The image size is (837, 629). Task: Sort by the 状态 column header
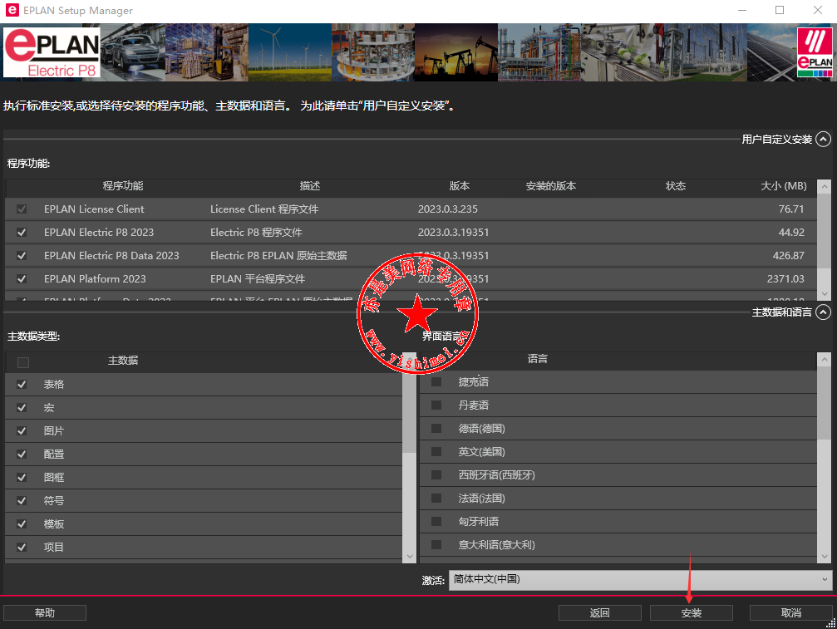pos(675,186)
